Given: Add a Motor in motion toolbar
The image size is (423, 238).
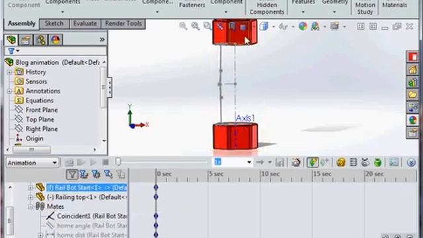Looking at the screenshot, I should [341, 163].
